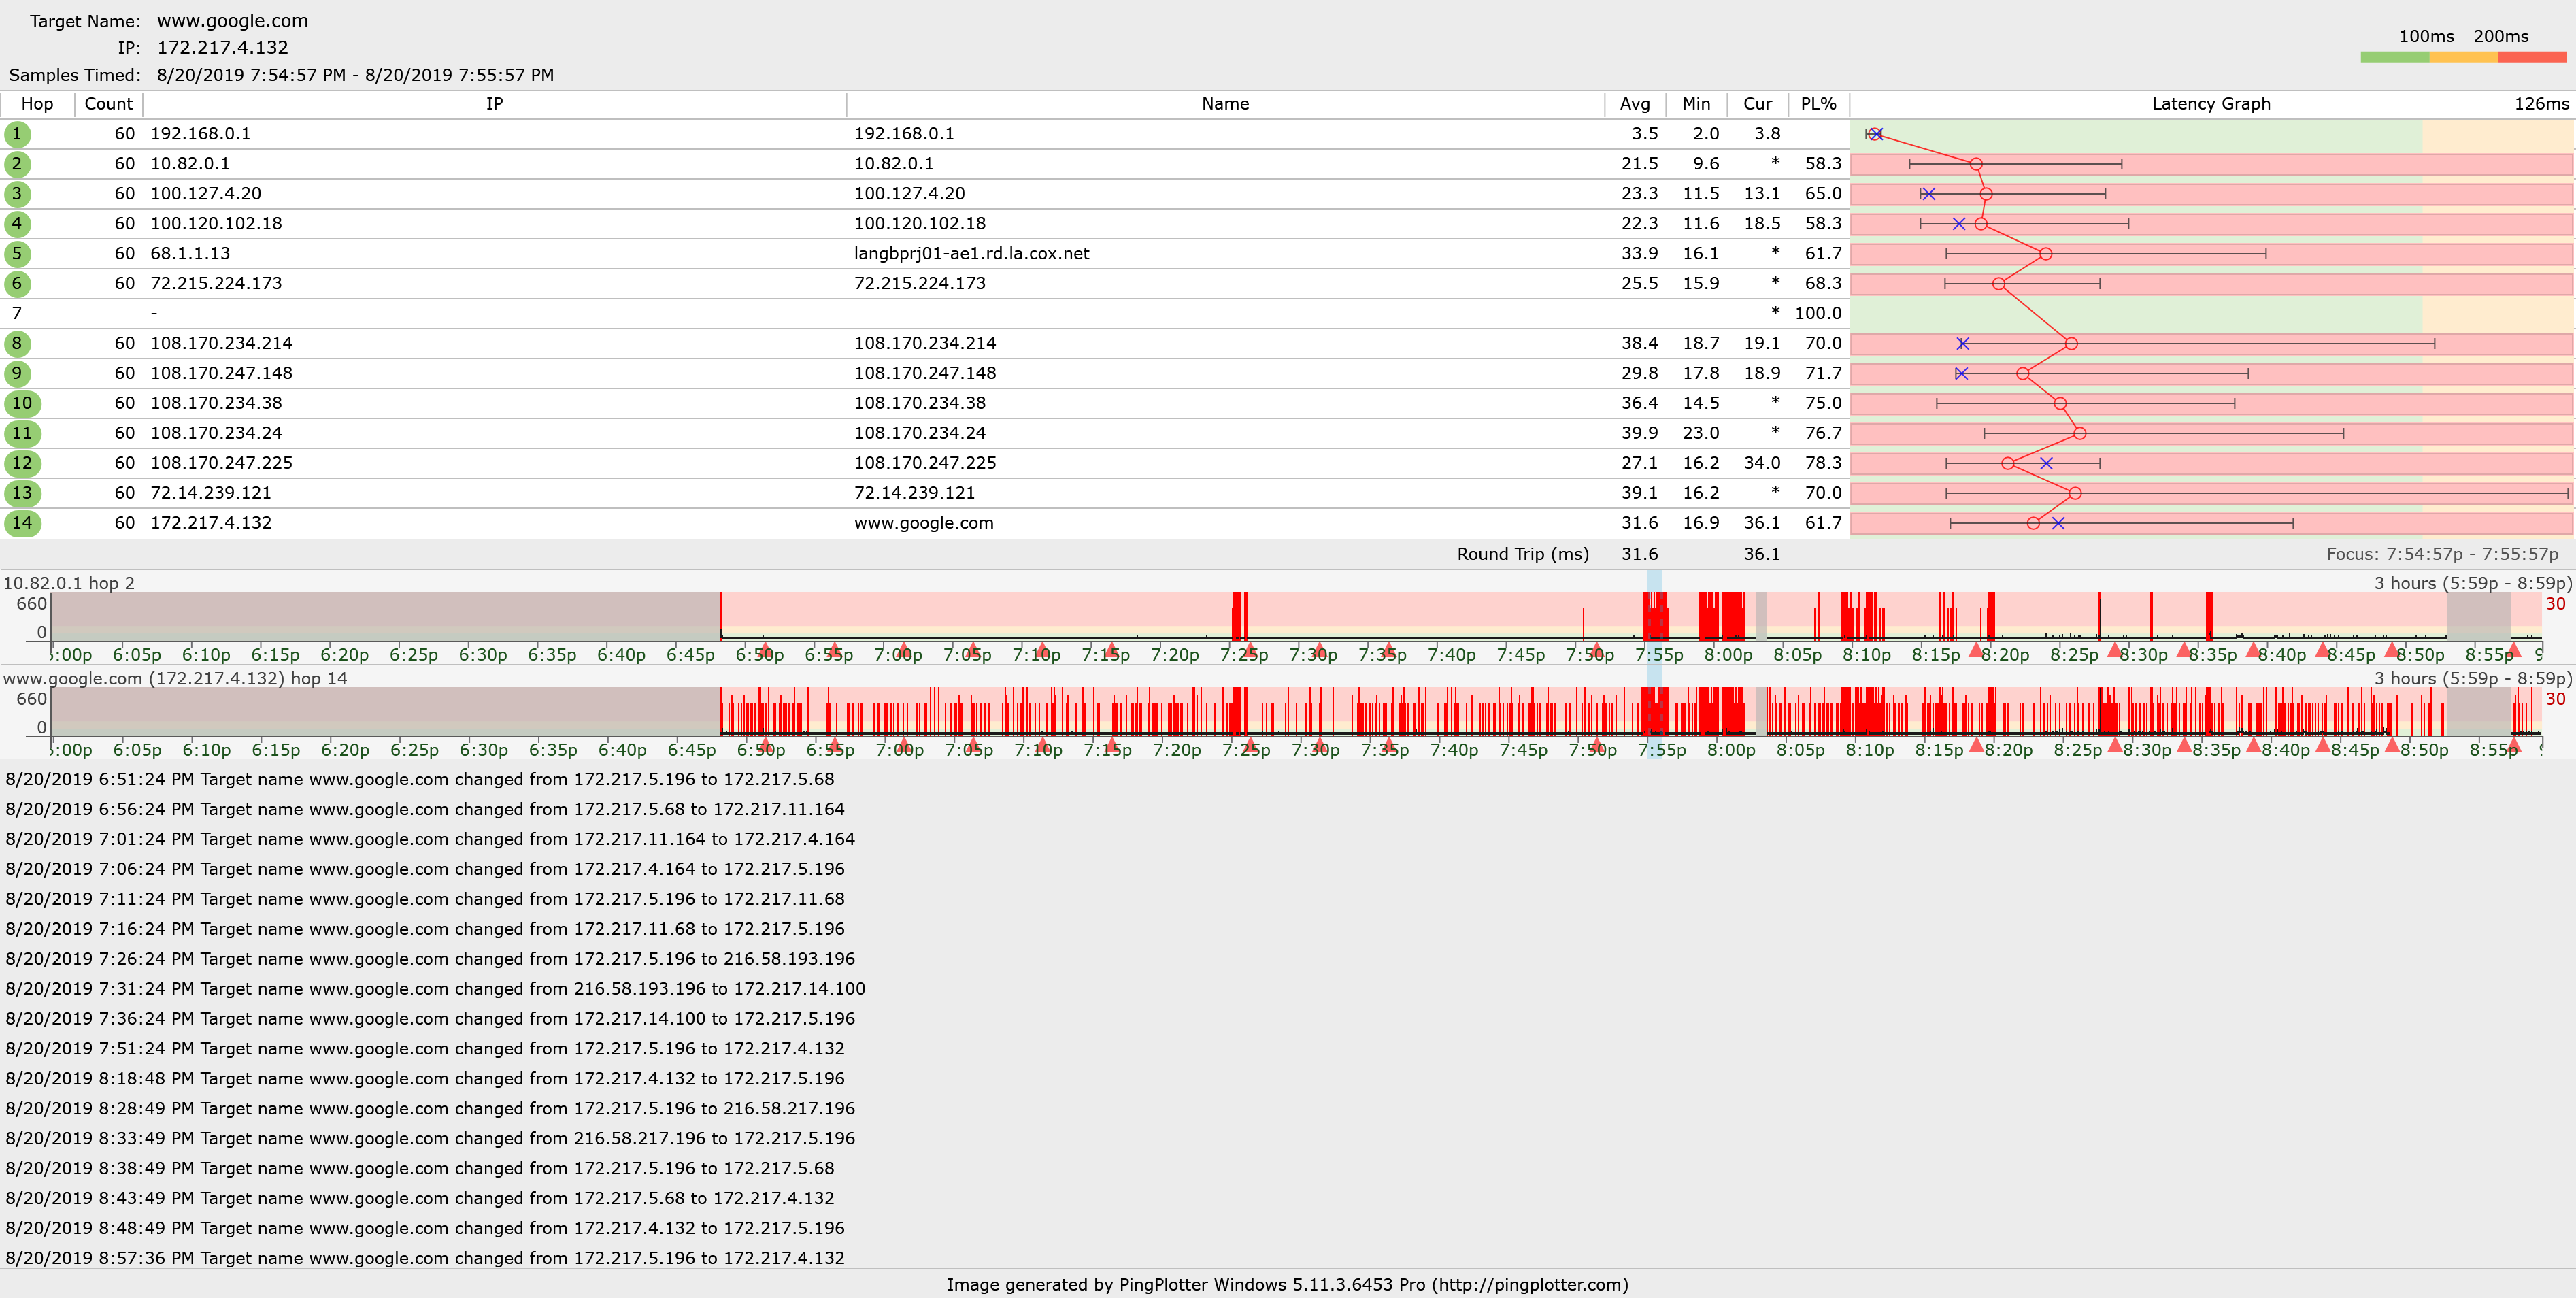Sort by the Avg column header
Screen dimensions: 2576x1298
[x=1635, y=104]
